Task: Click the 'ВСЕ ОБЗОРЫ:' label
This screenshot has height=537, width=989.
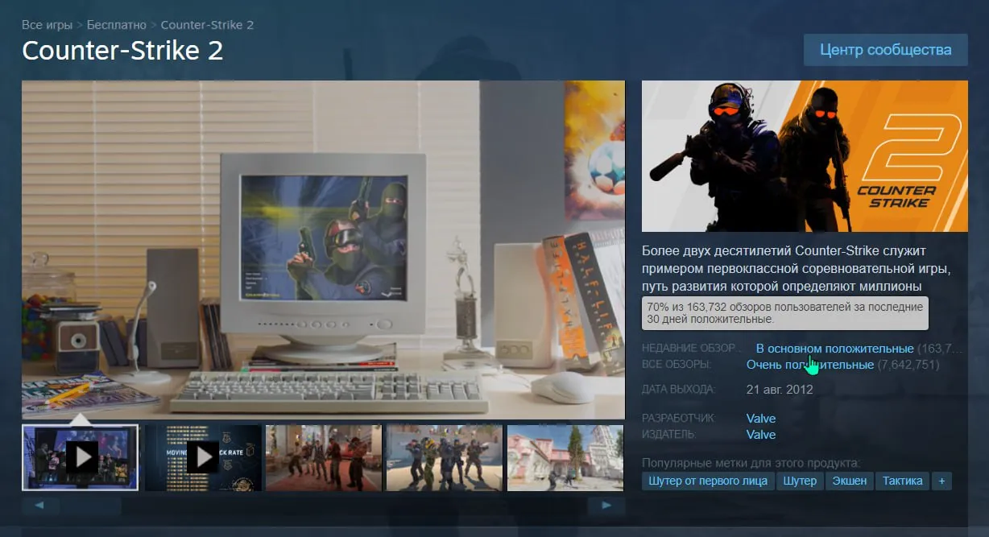Action: point(677,365)
